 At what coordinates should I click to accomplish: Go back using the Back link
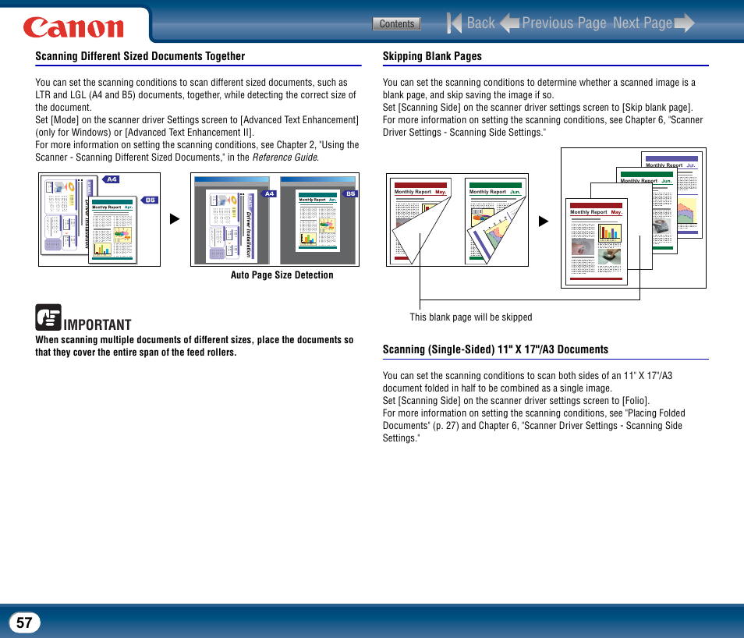pyautogui.click(x=480, y=23)
